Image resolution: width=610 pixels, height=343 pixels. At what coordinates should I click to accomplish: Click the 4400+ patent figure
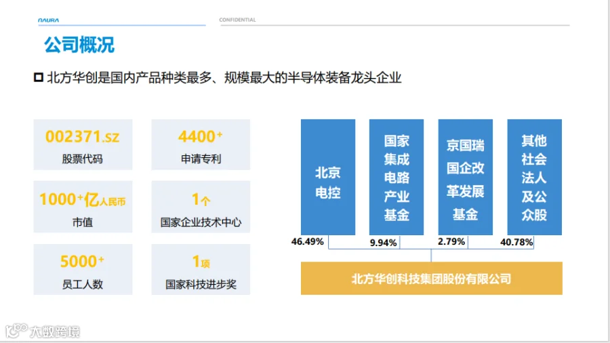point(201,136)
